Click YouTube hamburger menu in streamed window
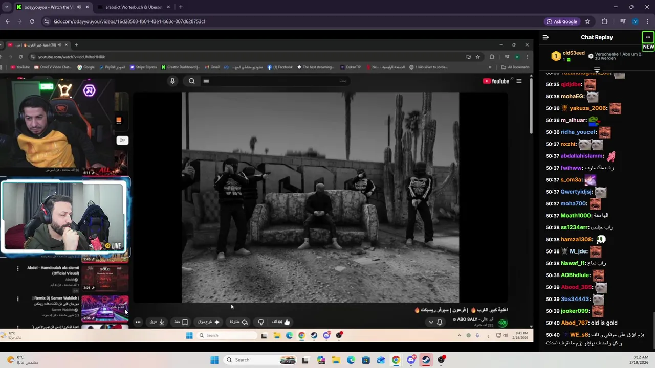Image resolution: width=655 pixels, height=368 pixels. point(519,81)
